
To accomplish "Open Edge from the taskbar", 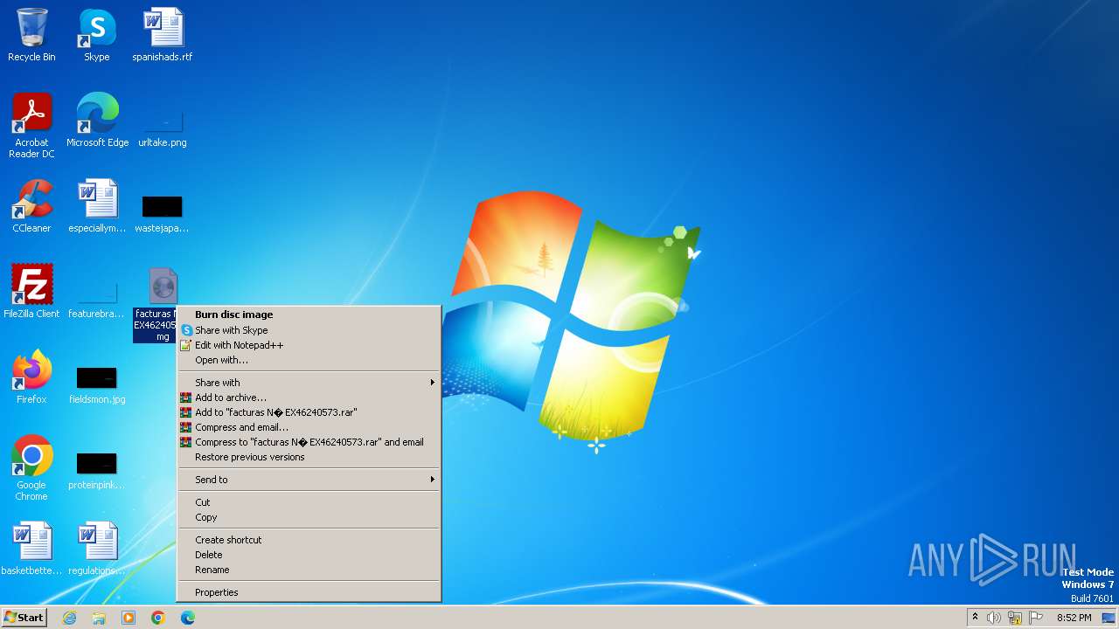I will pos(188,618).
